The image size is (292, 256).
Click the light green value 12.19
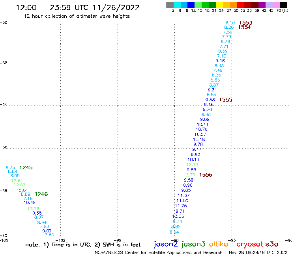(x=192, y=165)
